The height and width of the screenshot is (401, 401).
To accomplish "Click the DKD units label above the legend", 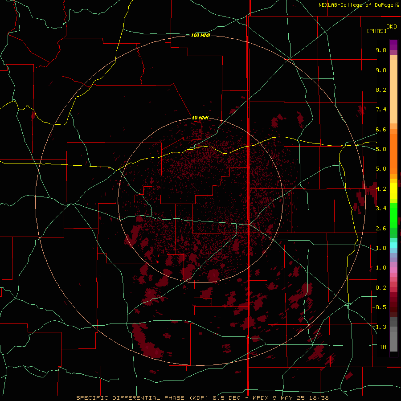I will click(391, 27).
